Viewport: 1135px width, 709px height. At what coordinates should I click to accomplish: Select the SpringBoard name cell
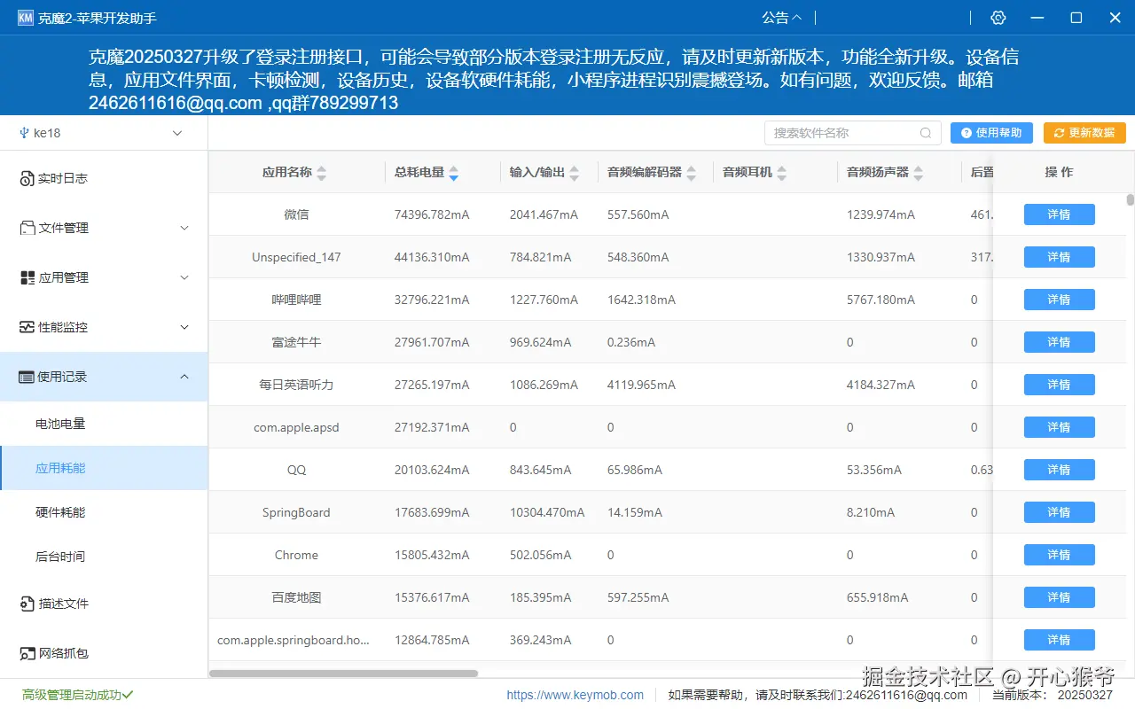point(296,512)
